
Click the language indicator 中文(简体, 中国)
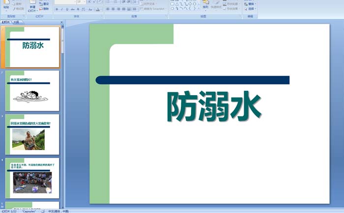click(x=58, y=212)
